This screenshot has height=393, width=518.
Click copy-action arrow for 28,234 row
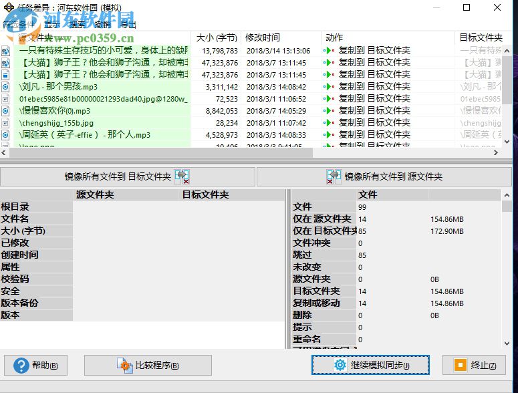329,123
